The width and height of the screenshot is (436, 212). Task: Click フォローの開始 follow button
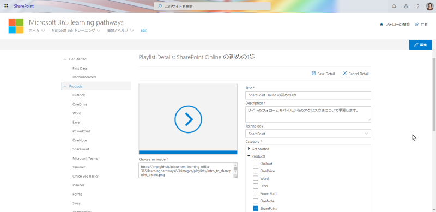click(x=395, y=25)
